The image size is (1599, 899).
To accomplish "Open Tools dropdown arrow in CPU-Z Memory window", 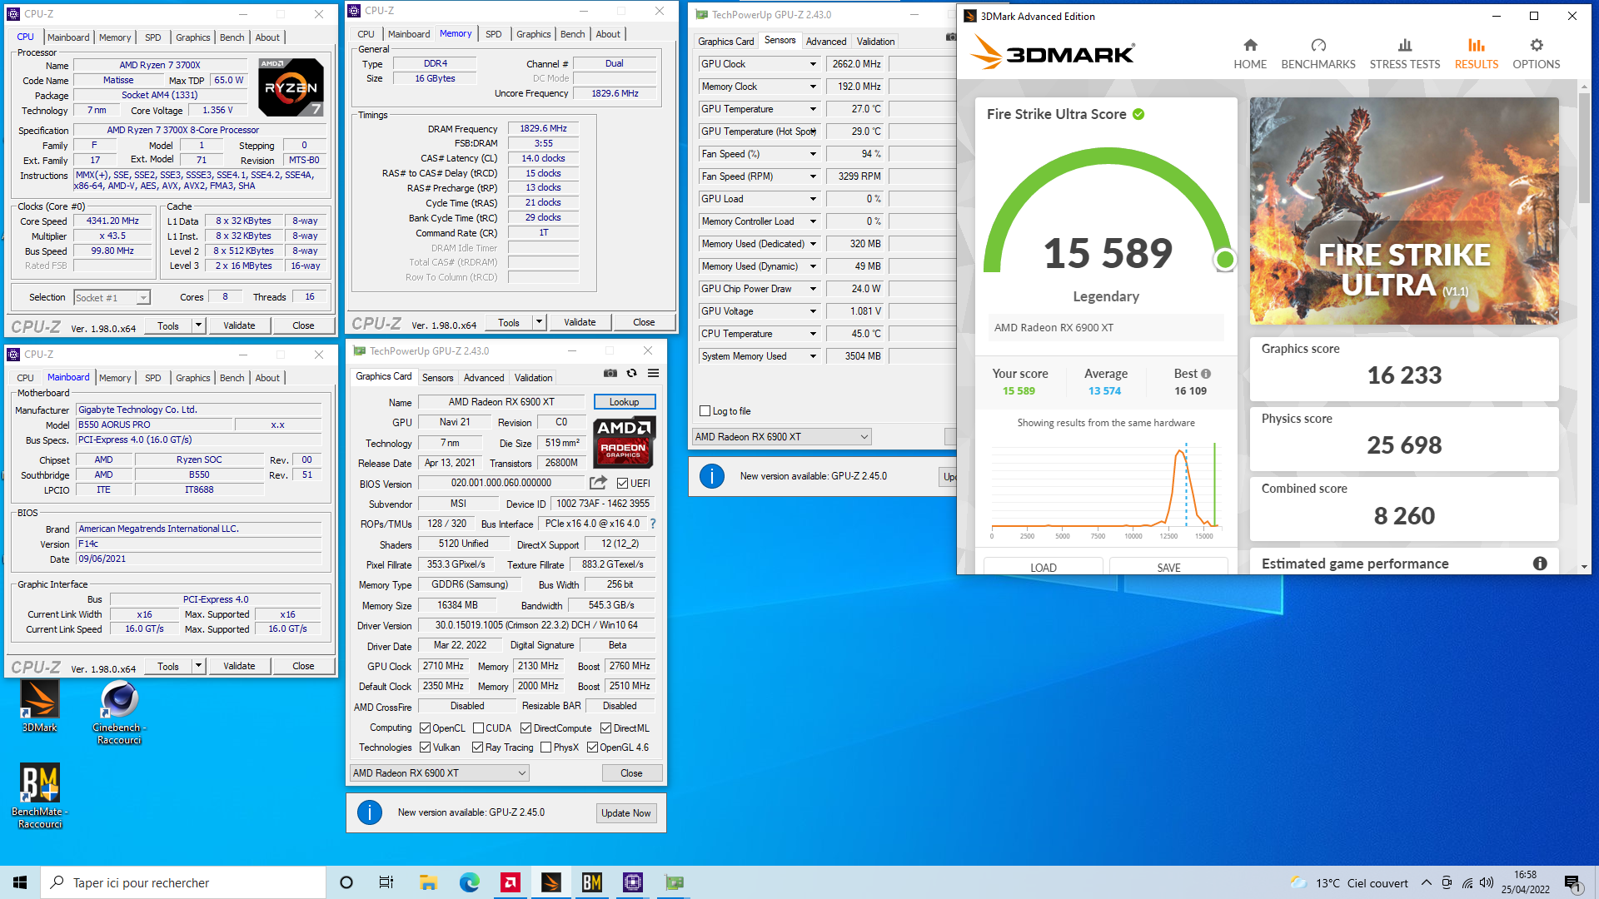I will [x=539, y=322].
